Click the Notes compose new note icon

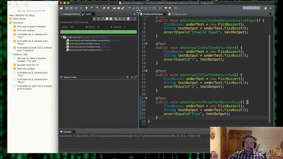point(10,4)
